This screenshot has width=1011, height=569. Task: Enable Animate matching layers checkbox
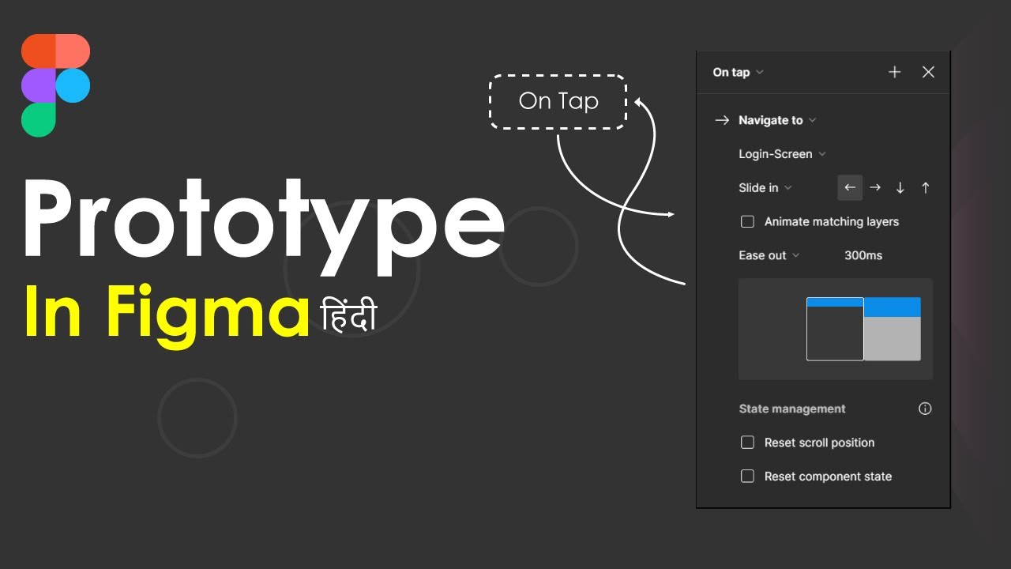tap(747, 221)
